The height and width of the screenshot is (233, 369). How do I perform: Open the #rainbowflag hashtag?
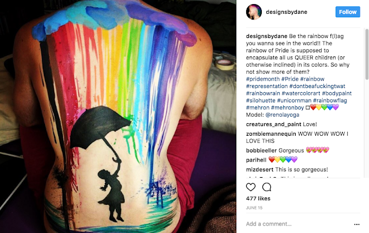(x=330, y=101)
